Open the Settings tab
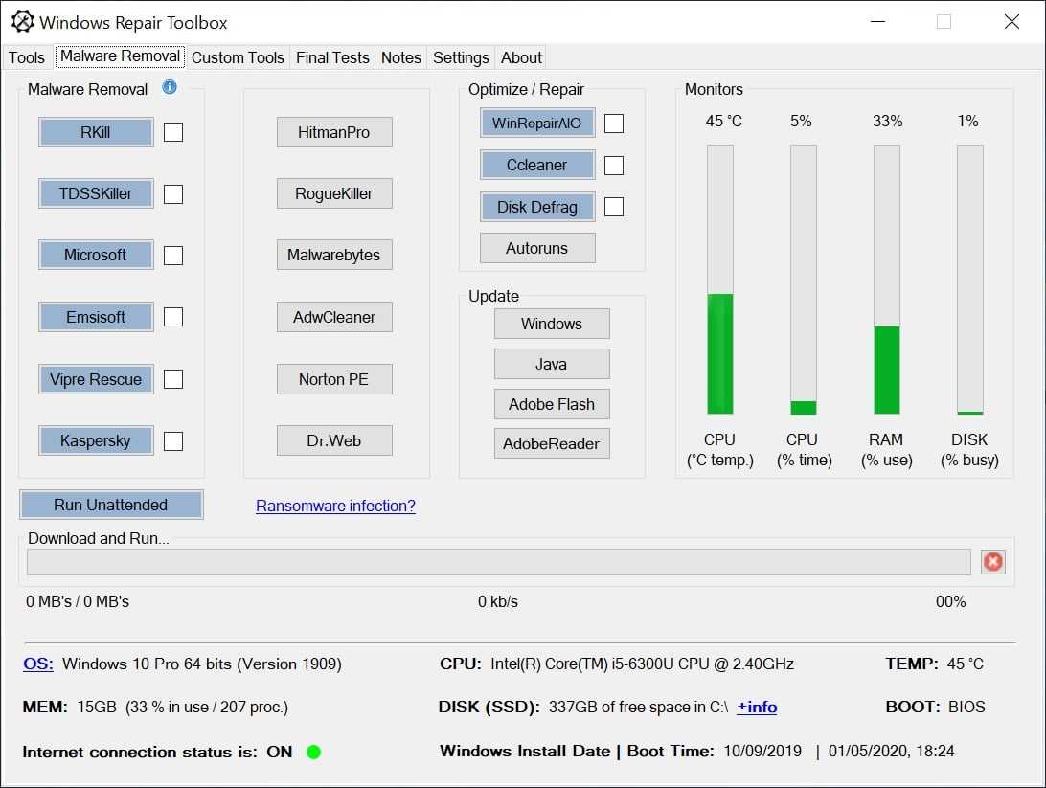Image resolution: width=1046 pixels, height=788 pixels. click(461, 57)
